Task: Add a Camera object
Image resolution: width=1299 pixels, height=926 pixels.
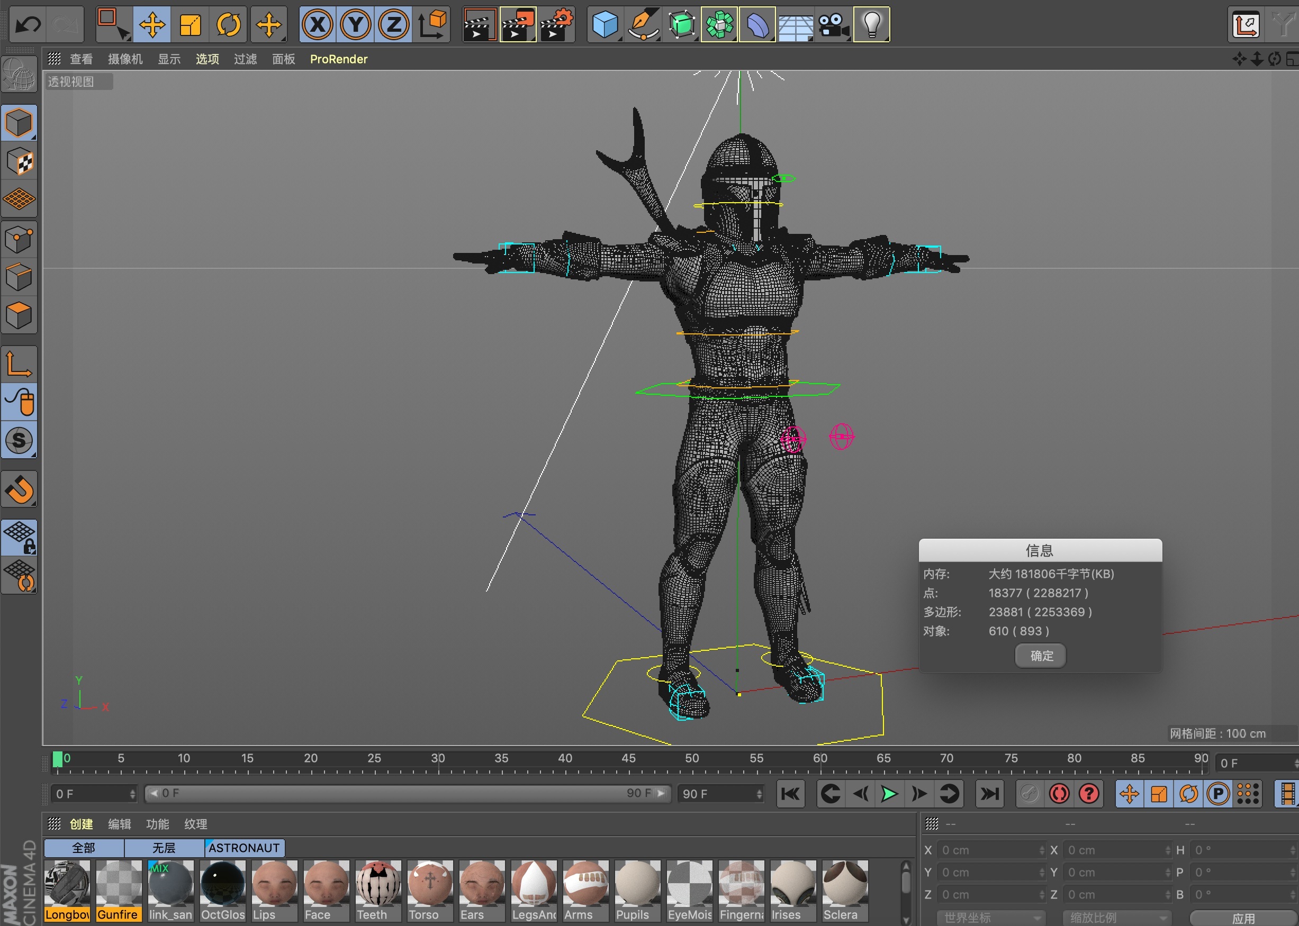Action: coord(833,24)
